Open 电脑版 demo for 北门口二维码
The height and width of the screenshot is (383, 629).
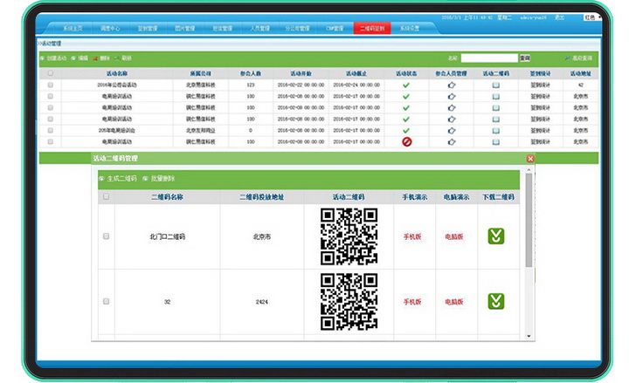click(454, 236)
